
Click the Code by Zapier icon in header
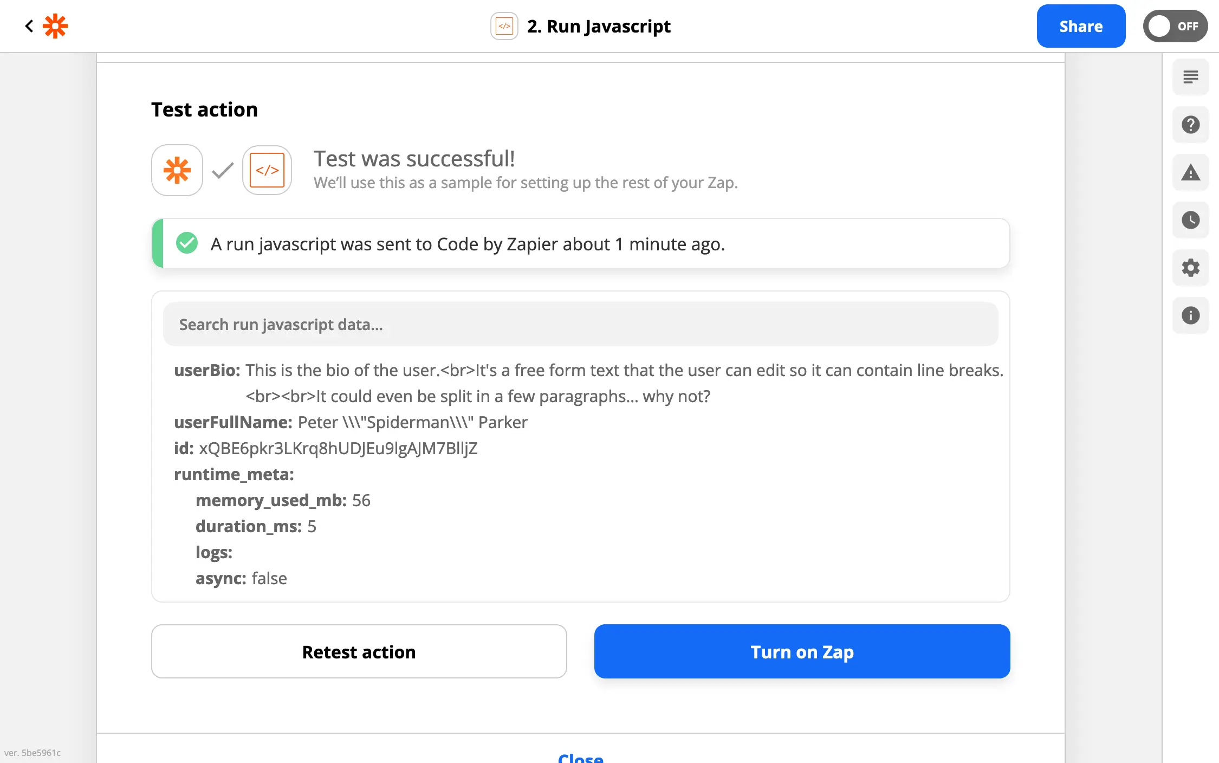coord(504,25)
